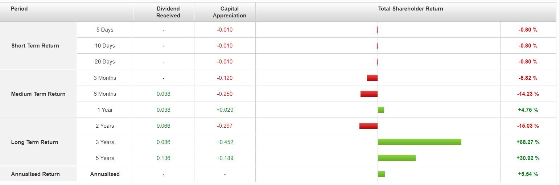Click the 0.136 dividend value
This screenshot has height=185, width=560.
[x=164, y=158]
